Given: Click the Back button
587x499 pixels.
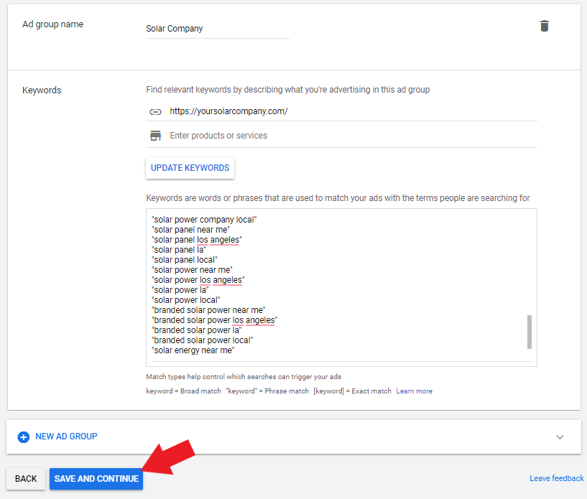Looking at the screenshot, I should pyautogui.click(x=25, y=478).
